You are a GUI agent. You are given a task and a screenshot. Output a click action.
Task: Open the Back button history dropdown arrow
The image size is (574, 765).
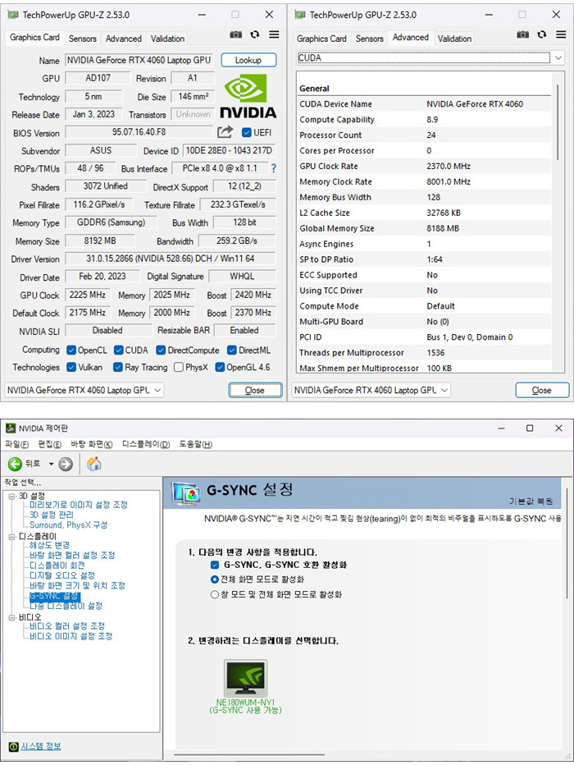point(51,464)
